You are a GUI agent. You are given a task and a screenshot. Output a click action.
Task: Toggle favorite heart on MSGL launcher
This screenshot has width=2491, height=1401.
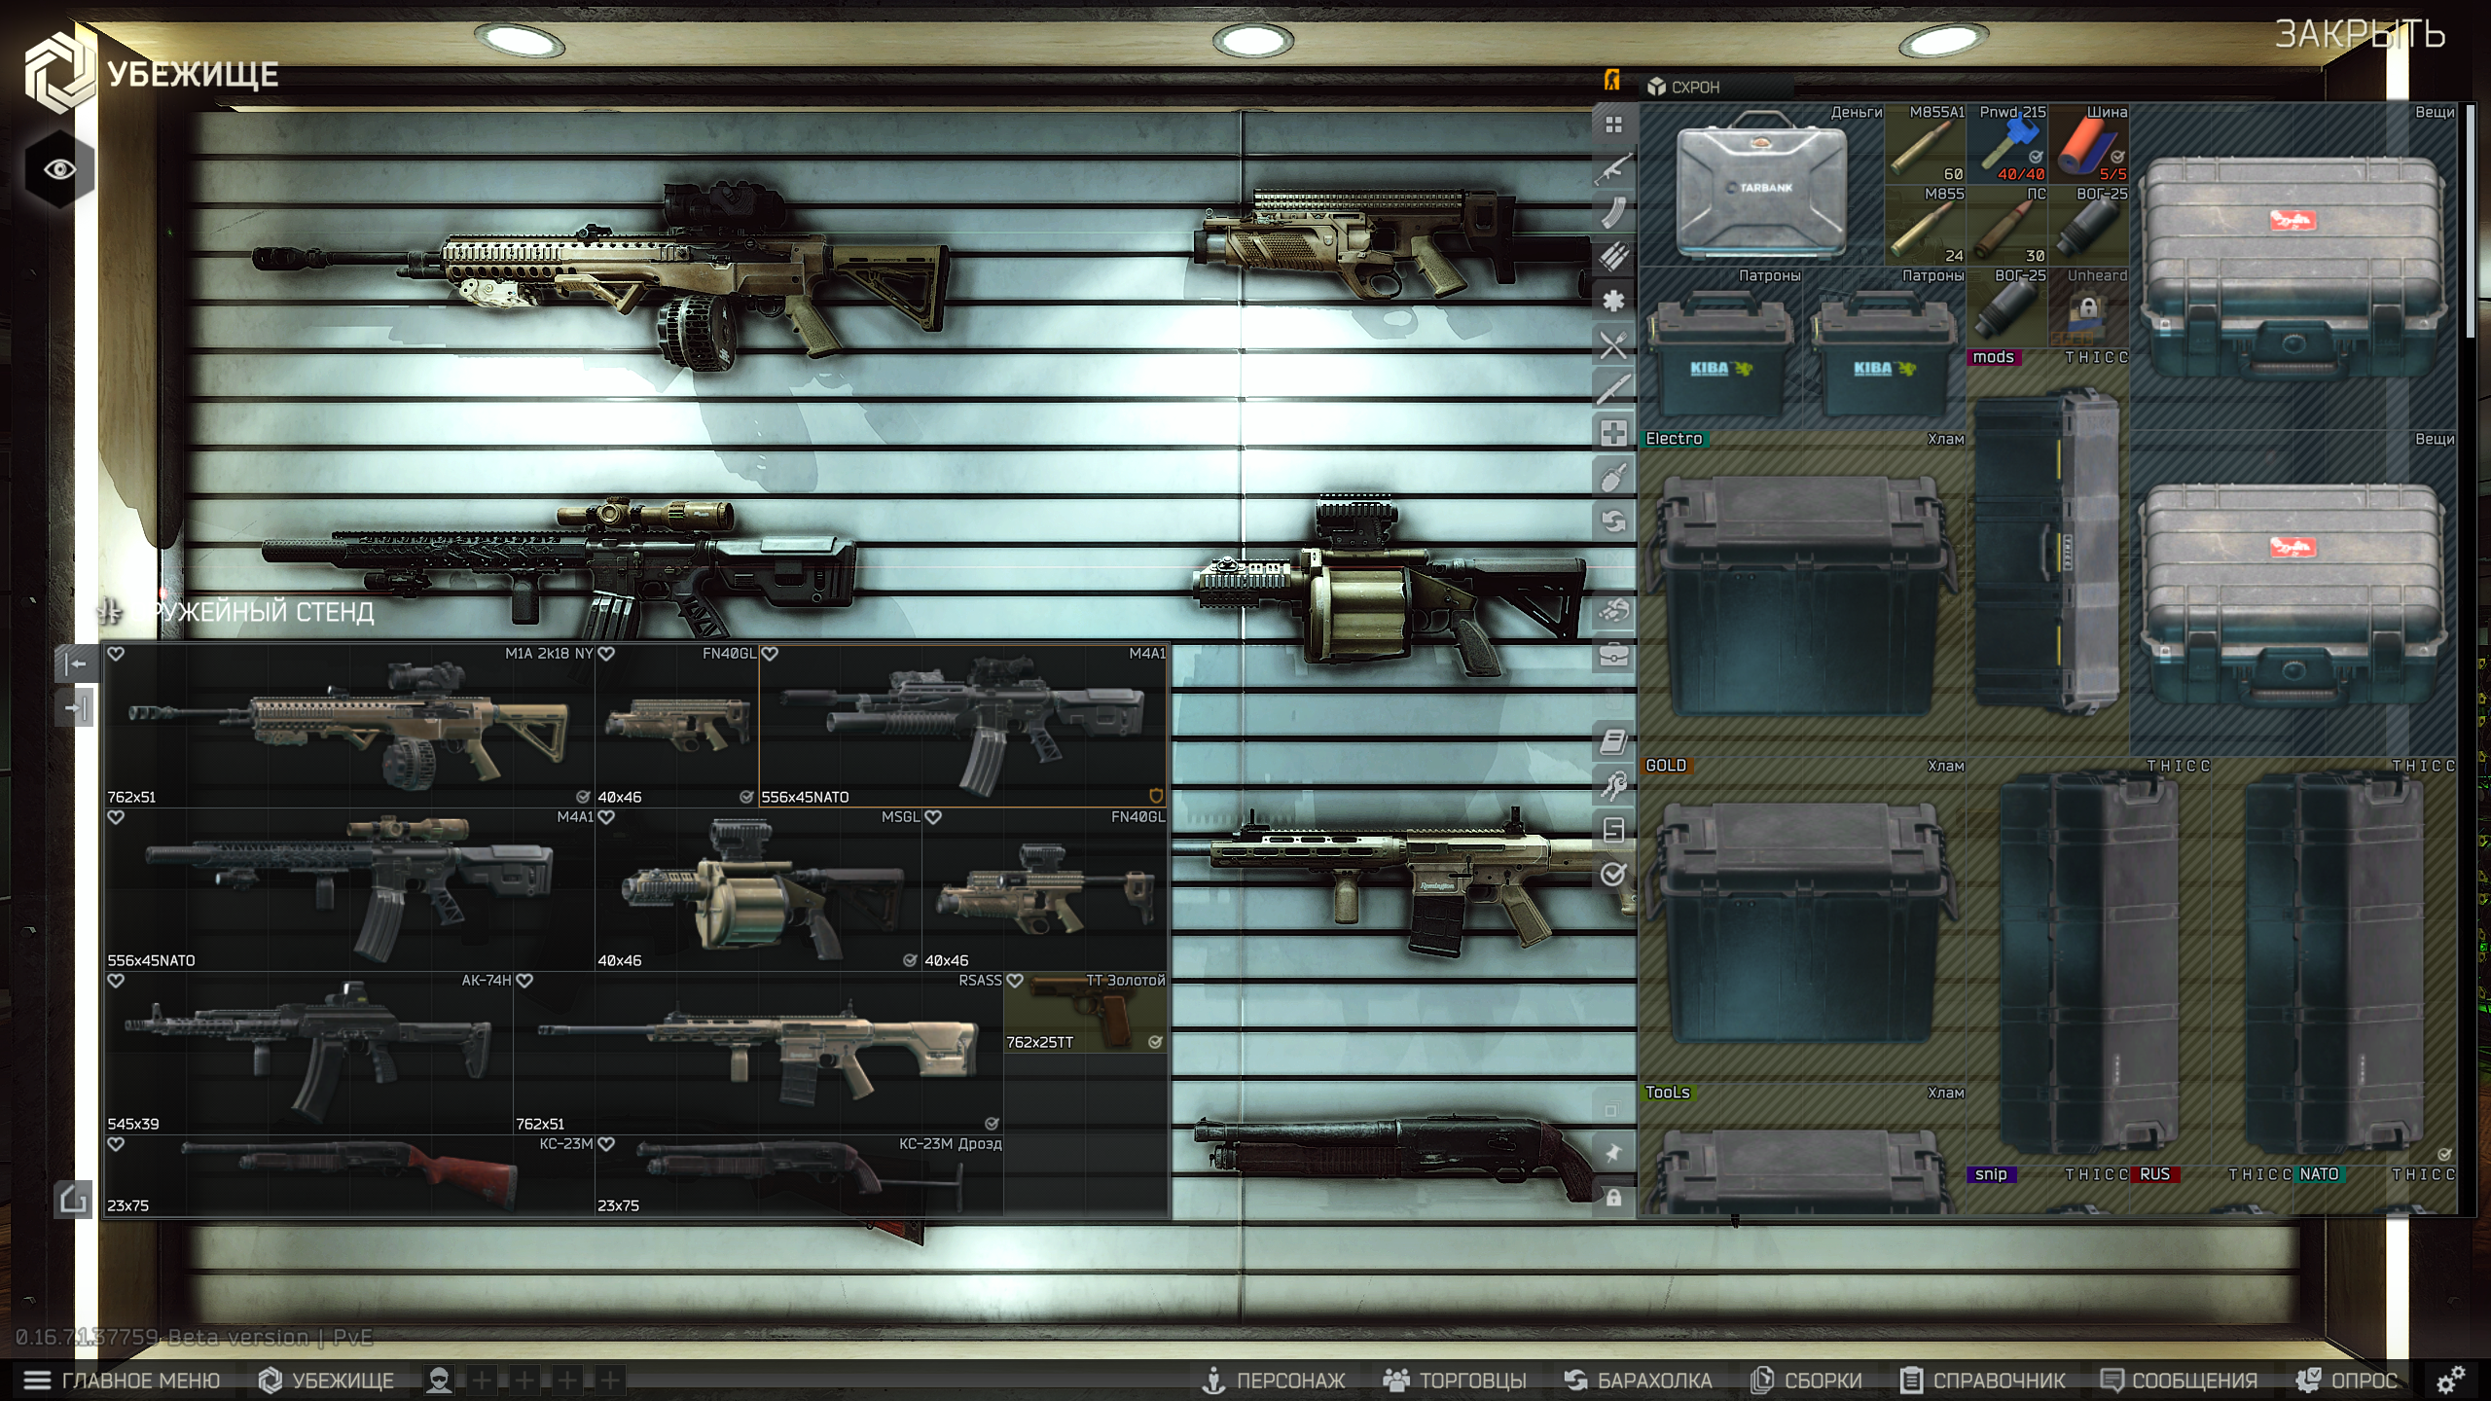click(x=606, y=817)
